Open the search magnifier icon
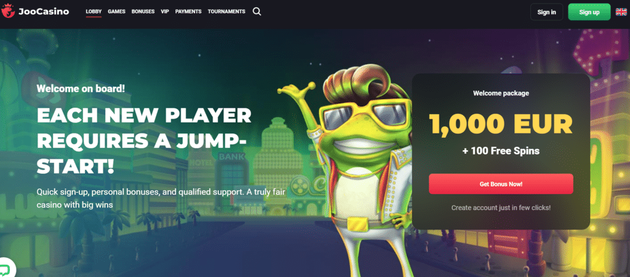 click(257, 12)
